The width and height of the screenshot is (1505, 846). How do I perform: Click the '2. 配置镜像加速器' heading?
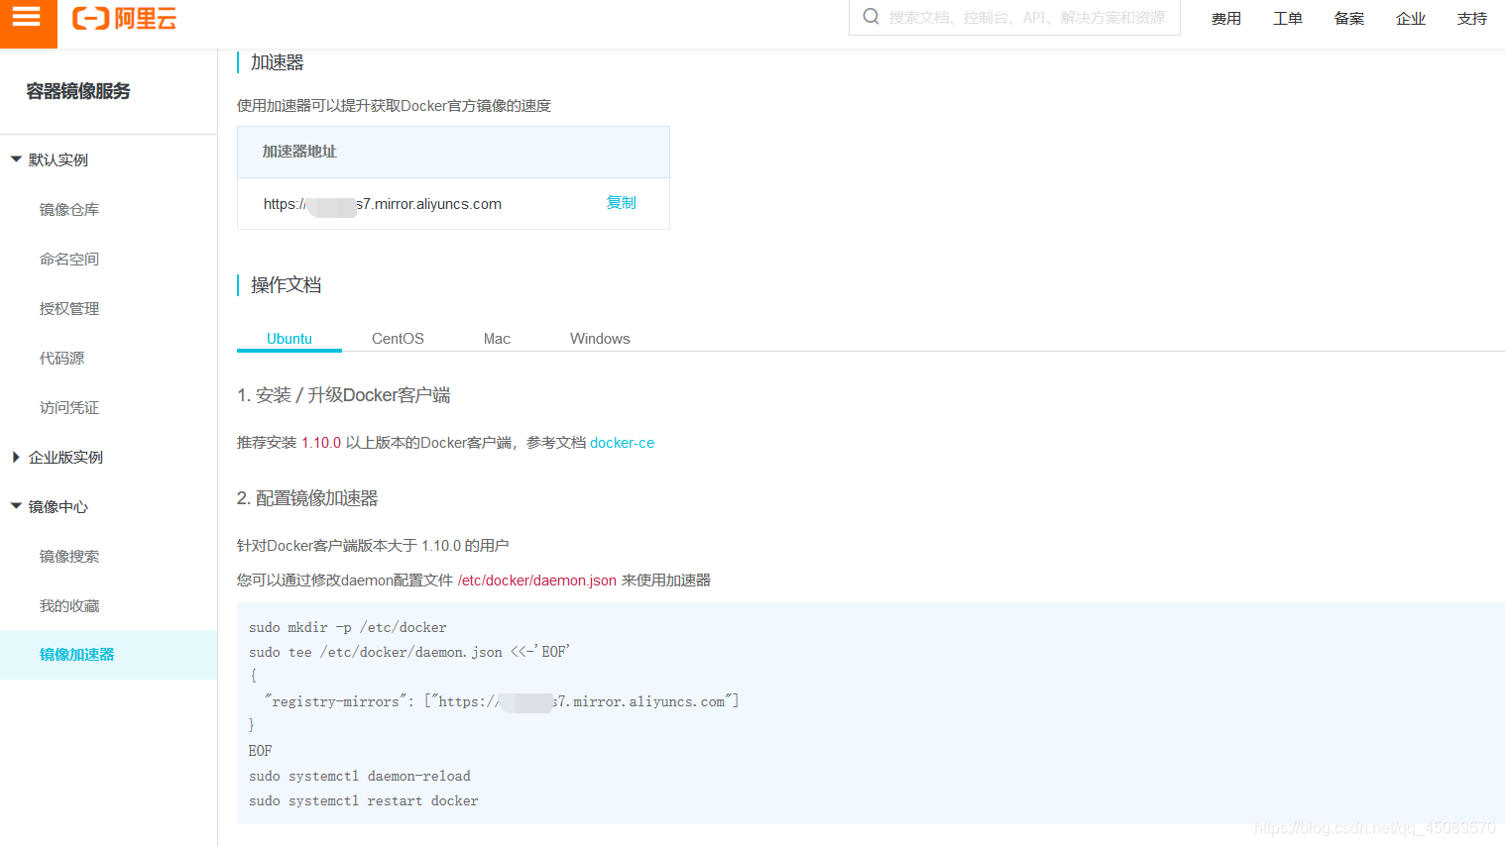tap(307, 498)
